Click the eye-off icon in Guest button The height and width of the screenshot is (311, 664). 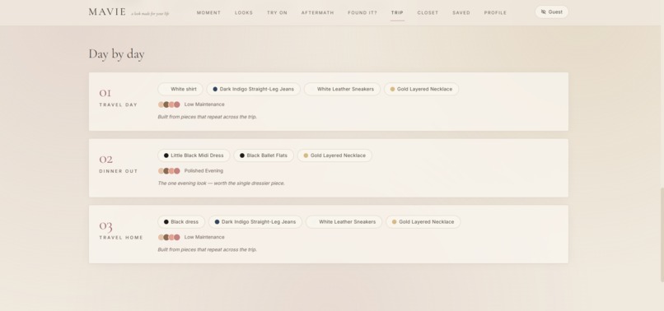tap(544, 12)
